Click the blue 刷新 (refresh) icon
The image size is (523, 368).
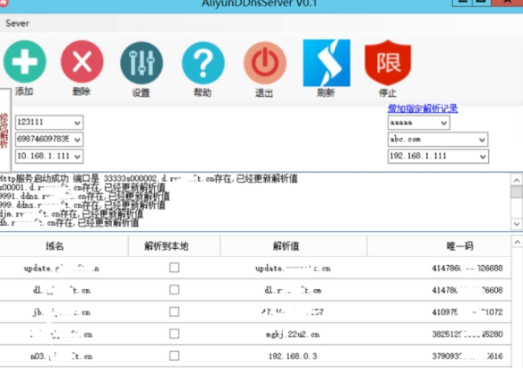tap(327, 63)
